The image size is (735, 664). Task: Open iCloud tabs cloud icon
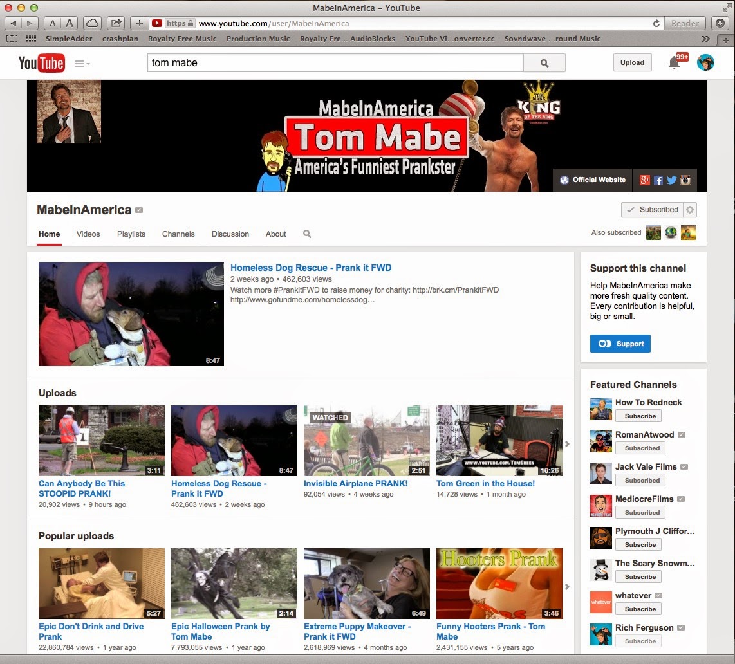point(93,23)
